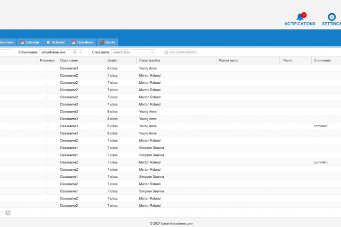
Task: Open the baseinfosystems.com footer text
Action: [x=171, y=223]
